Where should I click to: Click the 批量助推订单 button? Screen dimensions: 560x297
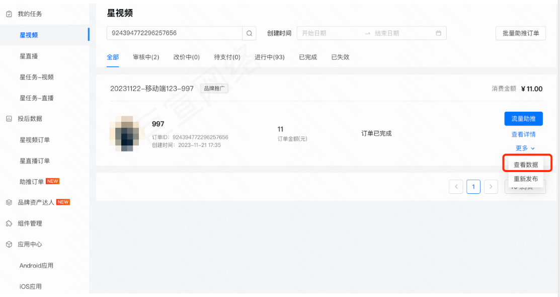[x=521, y=33]
